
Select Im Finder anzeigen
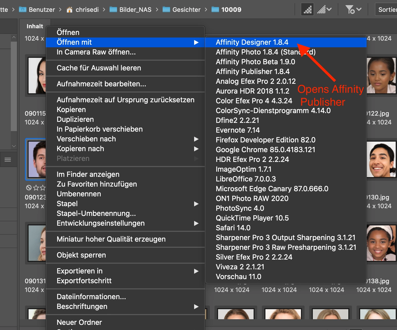pyautogui.click(x=125, y=174)
